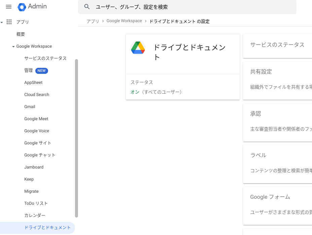Viewport: 312px width, 235px height.
Task: Open Keep in the sidebar
Action: point(29,179)
